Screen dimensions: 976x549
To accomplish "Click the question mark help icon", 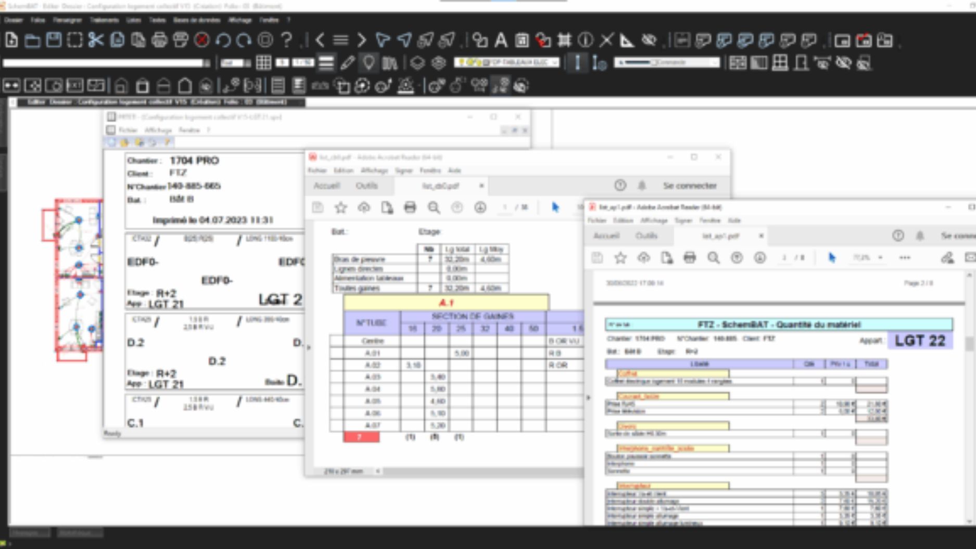I will (x=286, y=40).
